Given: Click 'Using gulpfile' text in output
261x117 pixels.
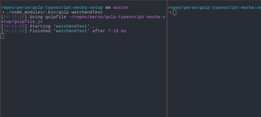Looking at the screenshot, I should [x=48, y=17].
